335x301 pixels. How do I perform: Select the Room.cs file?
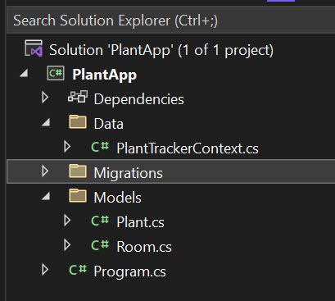coord(144,247)
